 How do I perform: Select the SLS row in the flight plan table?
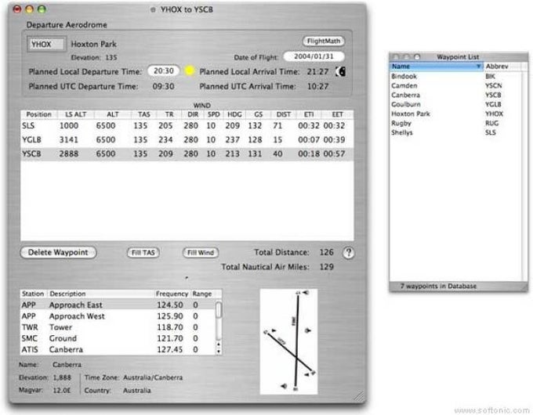[187, 125]
